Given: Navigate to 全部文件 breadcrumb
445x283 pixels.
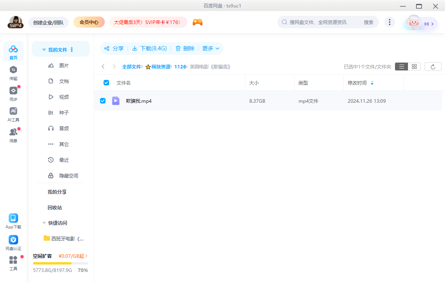Looking at the screenshot, I should pos(132,67).
